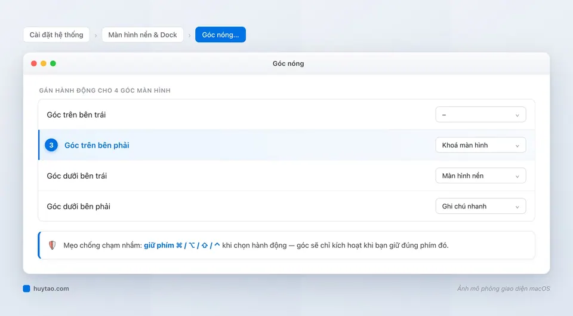573x316 pixels.
Task: Select the Góc dưới bên trái row
Action: tap(286, 176)
